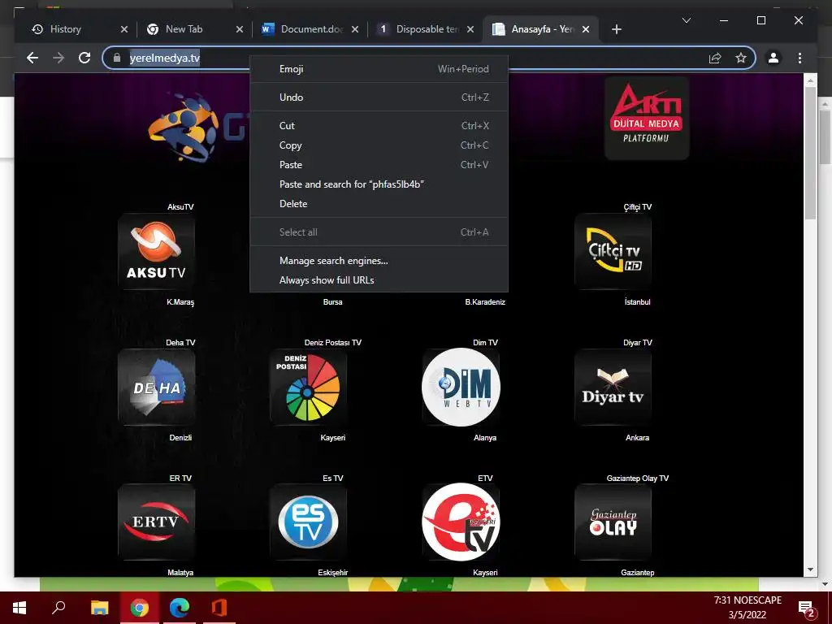
Task: Click the AksuTV text label
Action: tap(180, 207)
